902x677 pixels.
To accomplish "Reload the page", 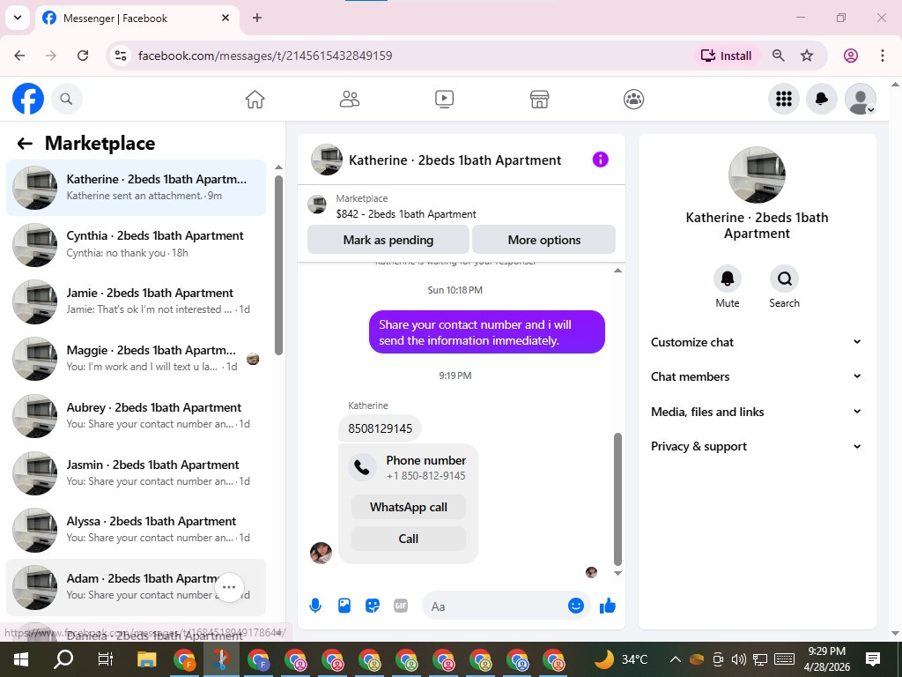I will tap(83, 56).
